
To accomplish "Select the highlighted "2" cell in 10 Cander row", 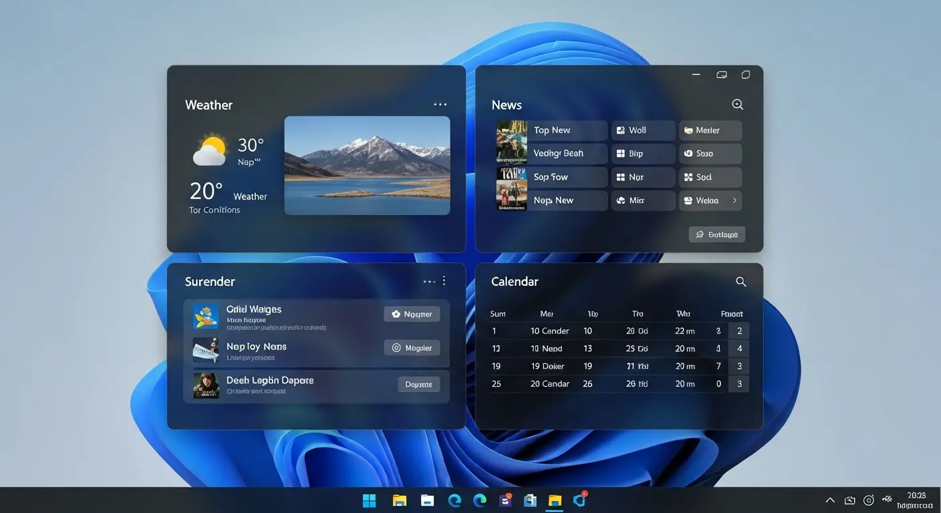I will point(739,331).
